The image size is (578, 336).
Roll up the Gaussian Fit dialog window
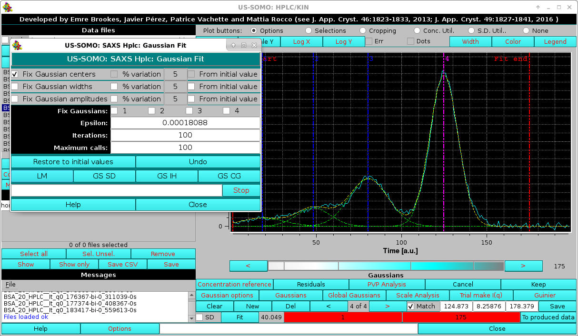[233, 45]
